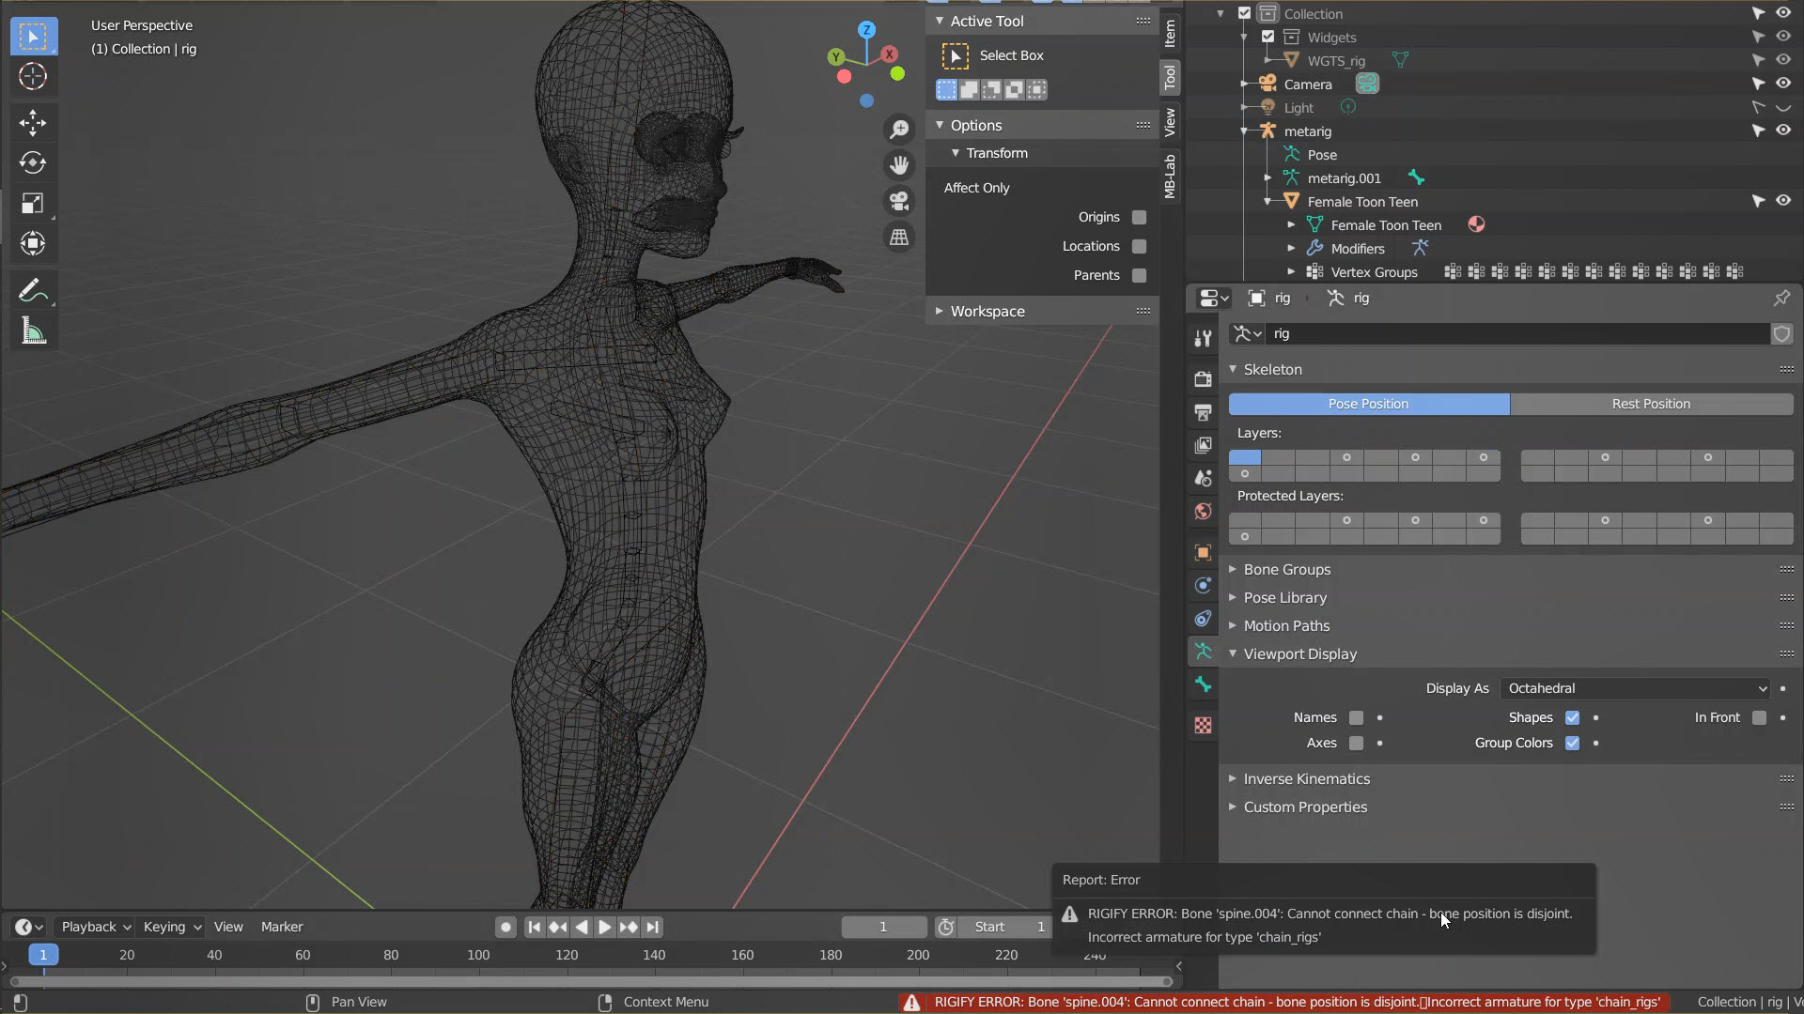This screenshot has width=1804, height=1014.
Task: Open the Display As Octahedral dropdown
Action: [x=1636, y=688]
